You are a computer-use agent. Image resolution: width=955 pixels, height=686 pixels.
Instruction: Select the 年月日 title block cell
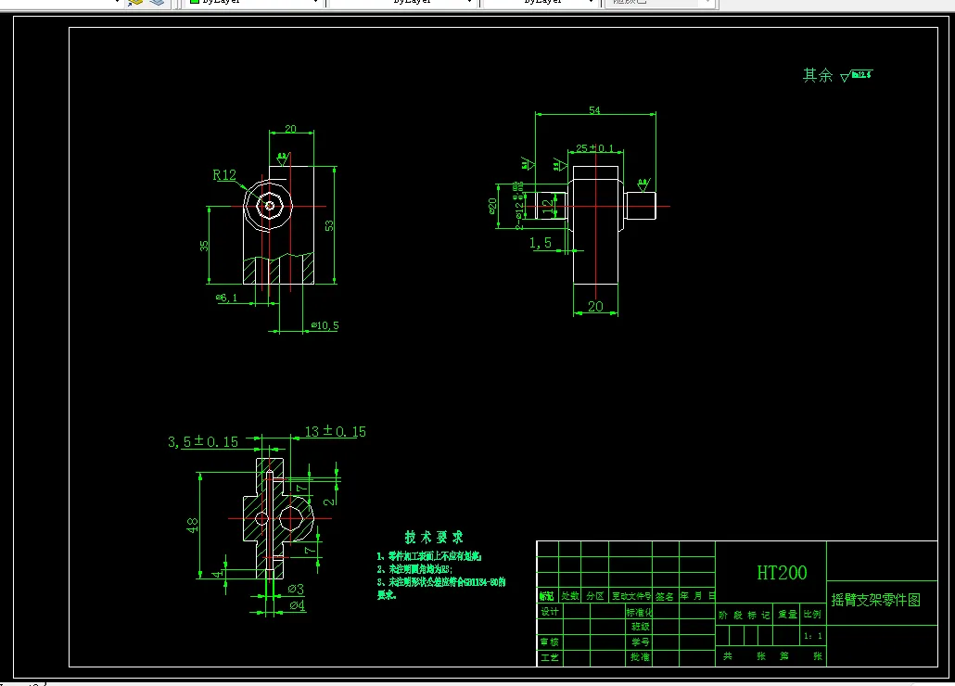[x=697, y=596]
